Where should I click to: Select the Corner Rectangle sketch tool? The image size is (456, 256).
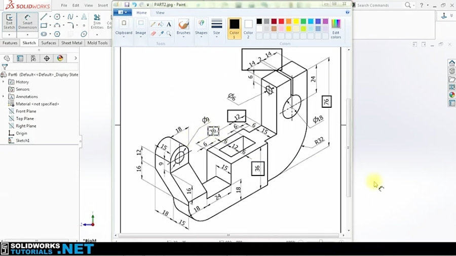44,25
